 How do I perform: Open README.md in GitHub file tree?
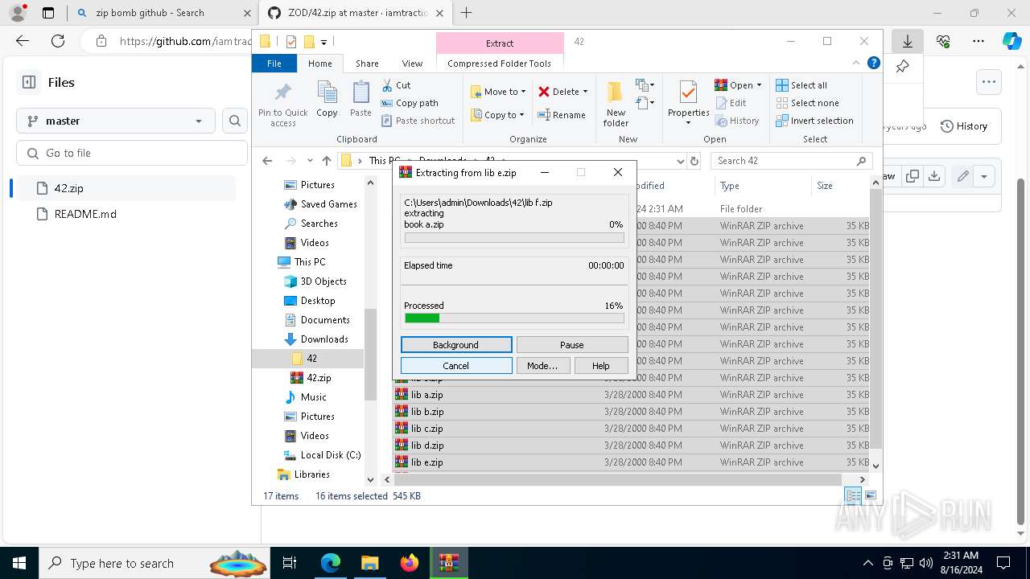pyautogui.click(x=85, y=214)
